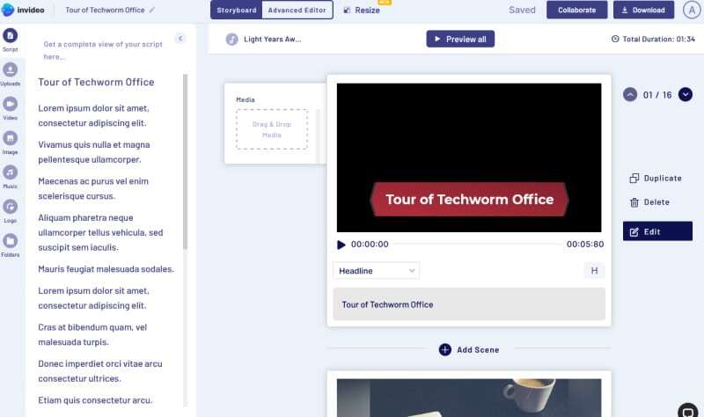704x417 pixels.
Task: Select script line Cras at bibendum quam
Action: coord(92,334)
